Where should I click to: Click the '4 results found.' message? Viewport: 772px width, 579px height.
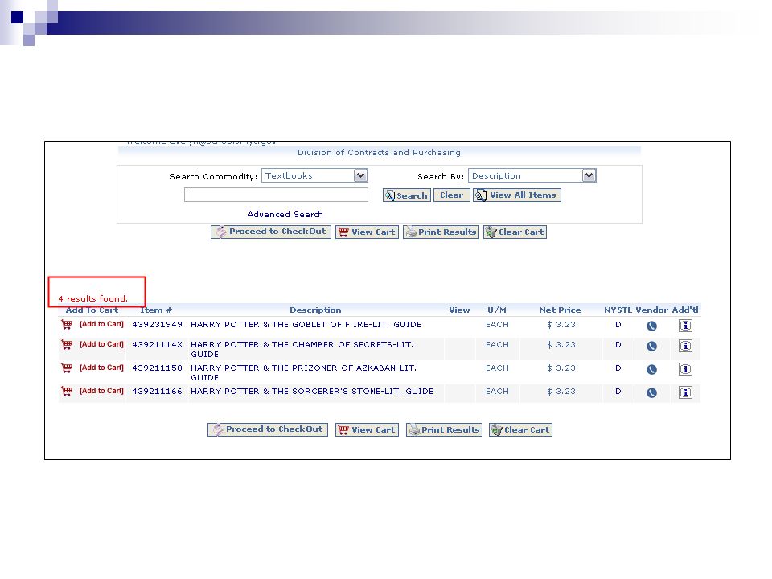tap(92, 299)
